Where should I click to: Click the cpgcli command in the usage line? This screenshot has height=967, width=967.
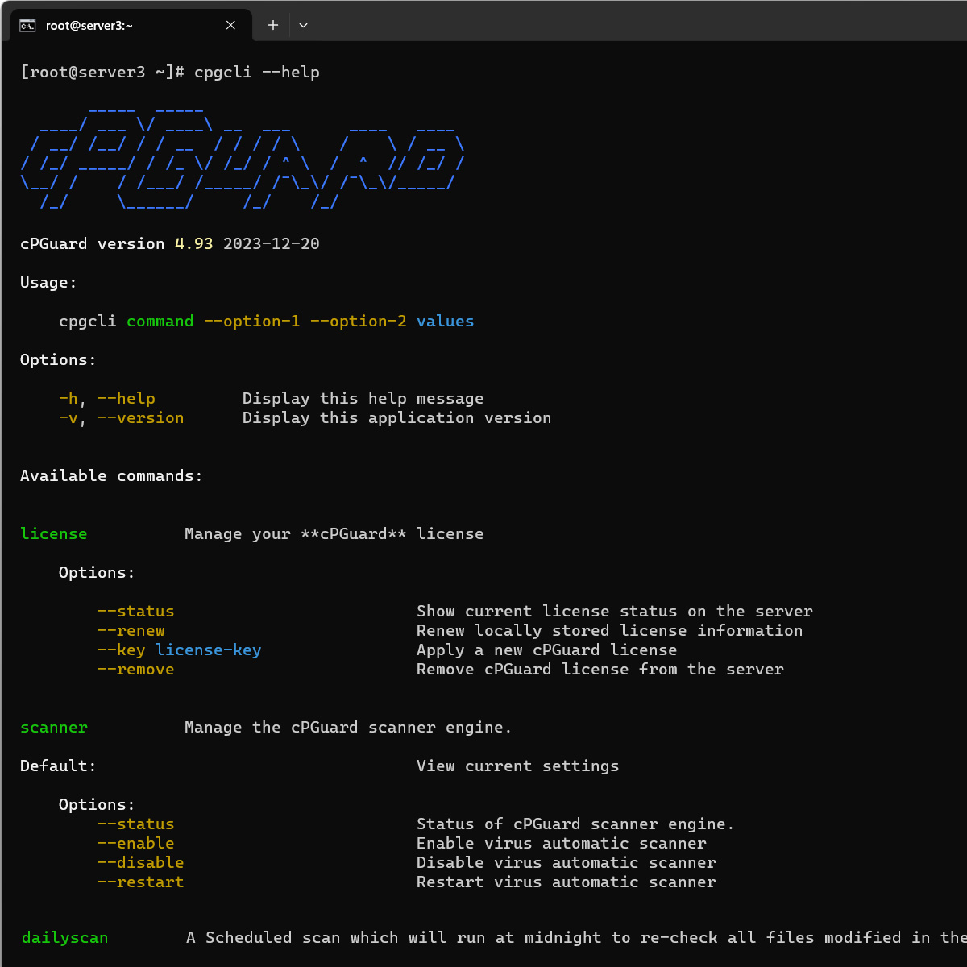tap(87, 321)
